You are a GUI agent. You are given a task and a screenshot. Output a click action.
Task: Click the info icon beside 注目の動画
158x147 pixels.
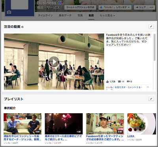23,27
